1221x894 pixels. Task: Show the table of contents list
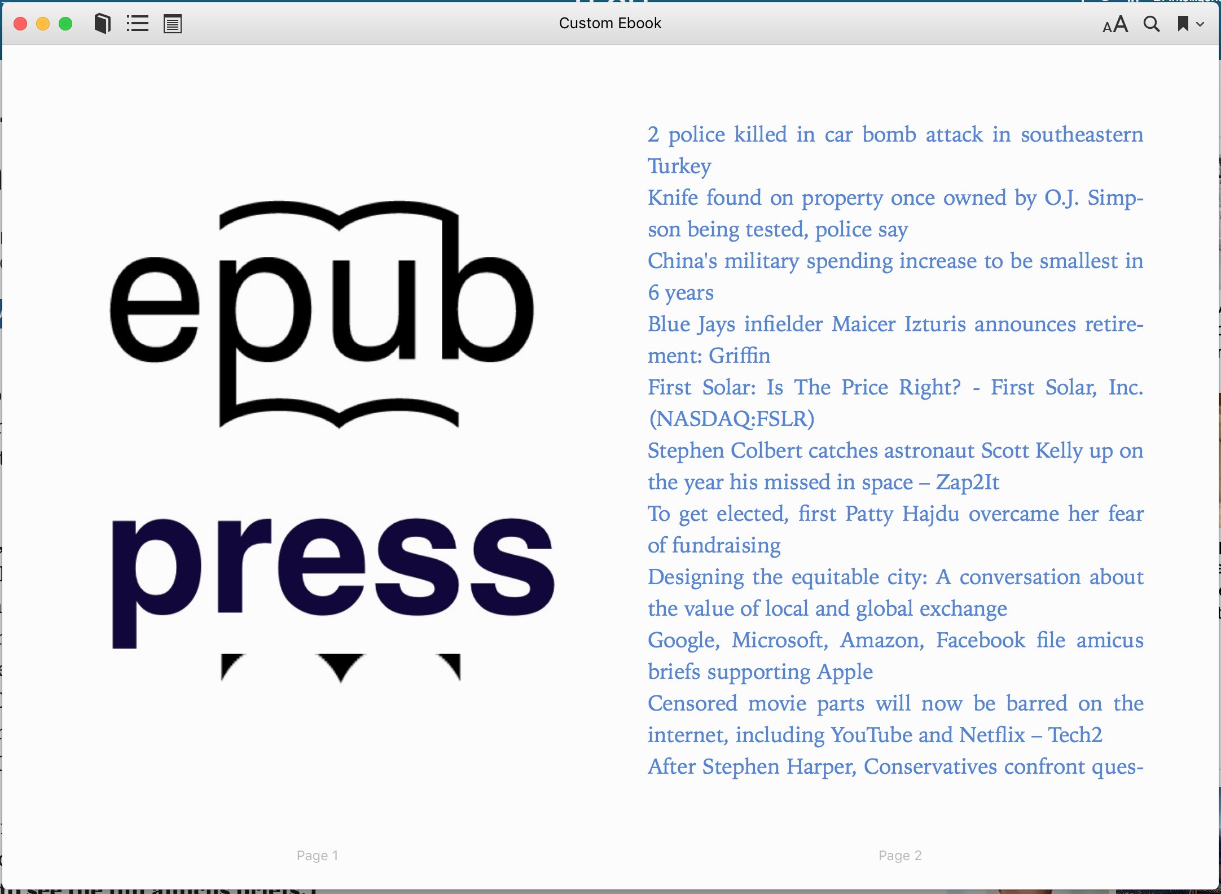click(x=138, y=24)
